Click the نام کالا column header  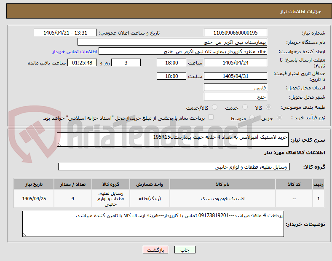pyautogui.click(x=222, y=184)
